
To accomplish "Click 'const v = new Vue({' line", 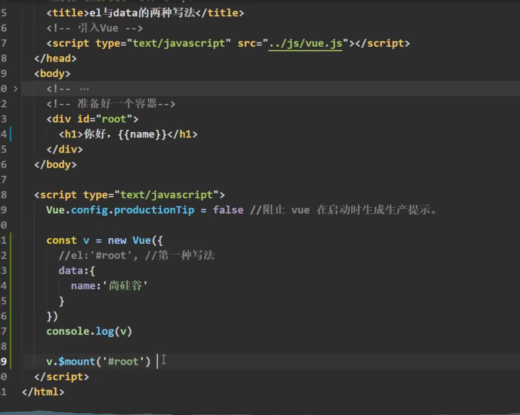I will [104, 240].
